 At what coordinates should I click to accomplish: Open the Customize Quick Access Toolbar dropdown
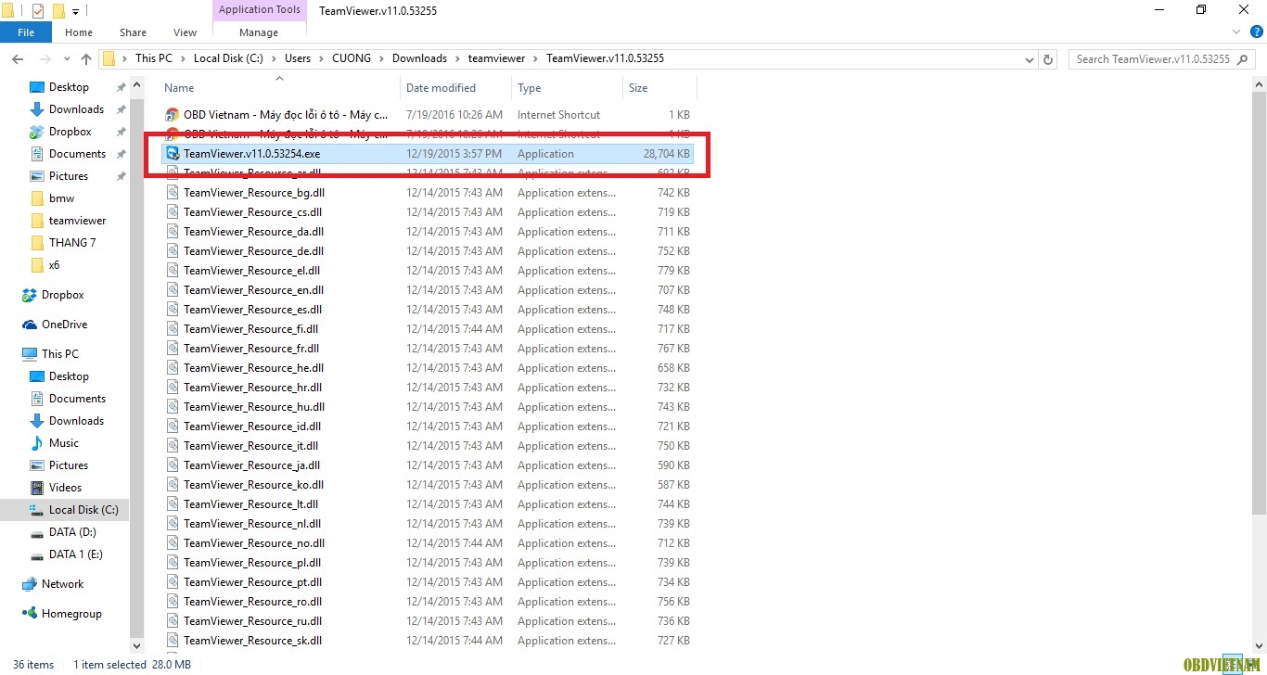(76, 12)
